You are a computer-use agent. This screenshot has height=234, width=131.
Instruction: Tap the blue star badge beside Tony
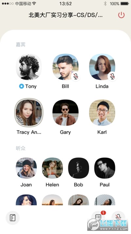21,86
